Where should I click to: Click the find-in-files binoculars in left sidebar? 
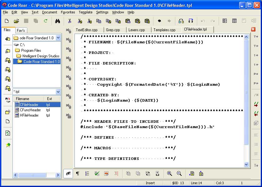(8, 100)
